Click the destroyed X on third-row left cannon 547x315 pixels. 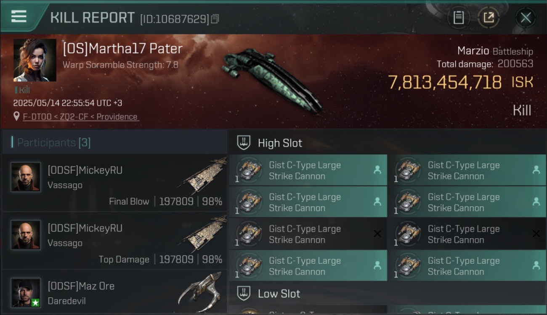click(377, 234)
